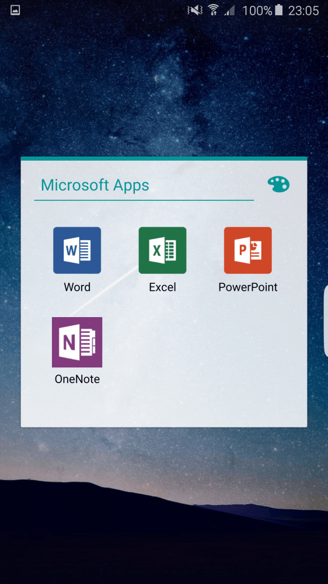Tap the mobile signal strength icon
Viewport: 328px width, 584px height.
pyautogui.click(x=230, y=10)
